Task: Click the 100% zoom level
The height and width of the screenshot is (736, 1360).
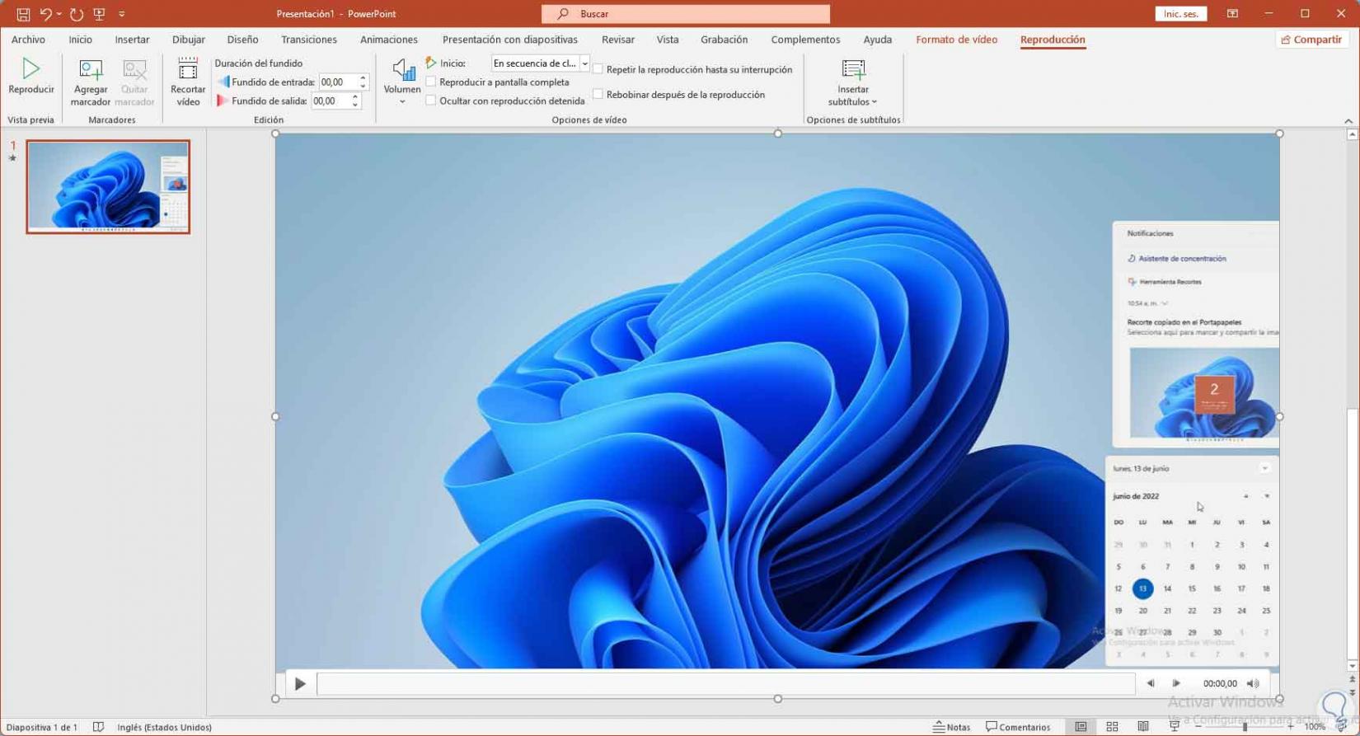Action: point(1315,727)
